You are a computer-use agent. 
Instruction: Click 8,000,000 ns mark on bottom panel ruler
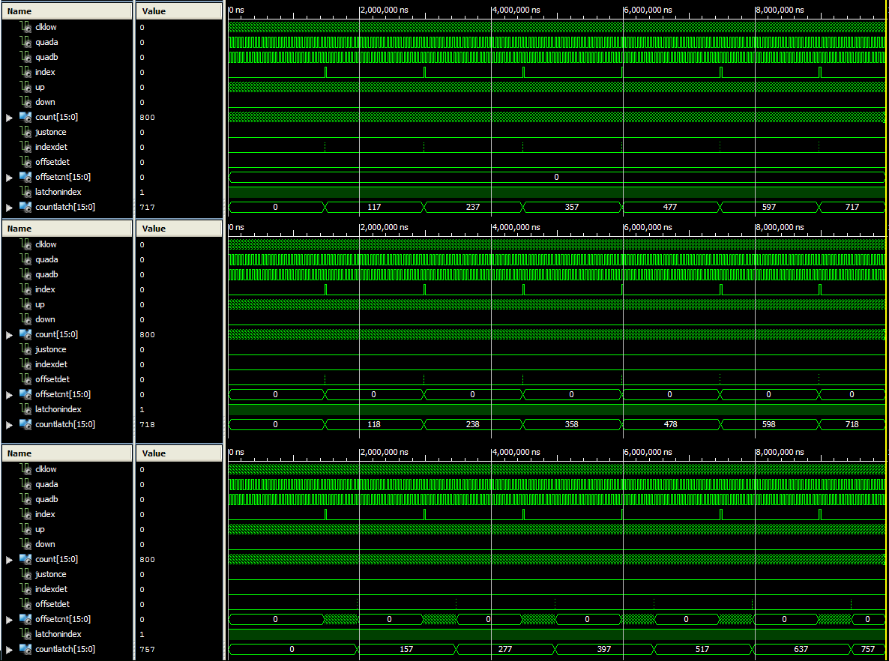(x=780, y=452)
